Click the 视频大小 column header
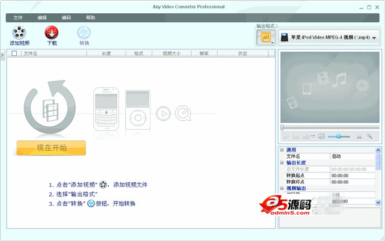Image resolution: width=385 pixels, height=241 pixels. point(171,53)
